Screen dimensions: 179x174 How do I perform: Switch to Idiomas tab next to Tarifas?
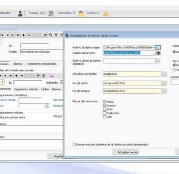click(x=56, y=89)
